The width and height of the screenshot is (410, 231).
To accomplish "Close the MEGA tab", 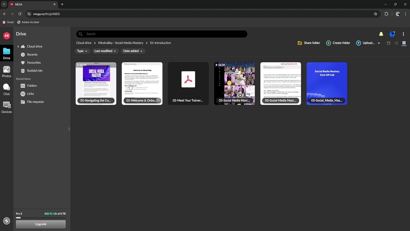I will 54,4.
